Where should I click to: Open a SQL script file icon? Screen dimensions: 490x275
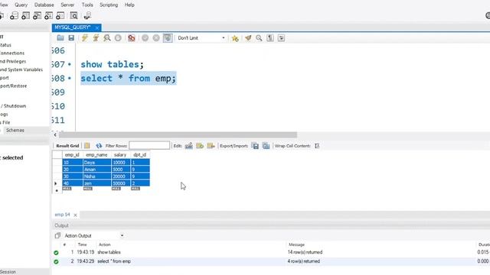pyautogui.click(x=60, y=38)
